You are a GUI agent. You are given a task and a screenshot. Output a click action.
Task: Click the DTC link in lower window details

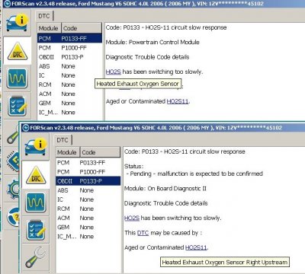[x=143, y=233]
